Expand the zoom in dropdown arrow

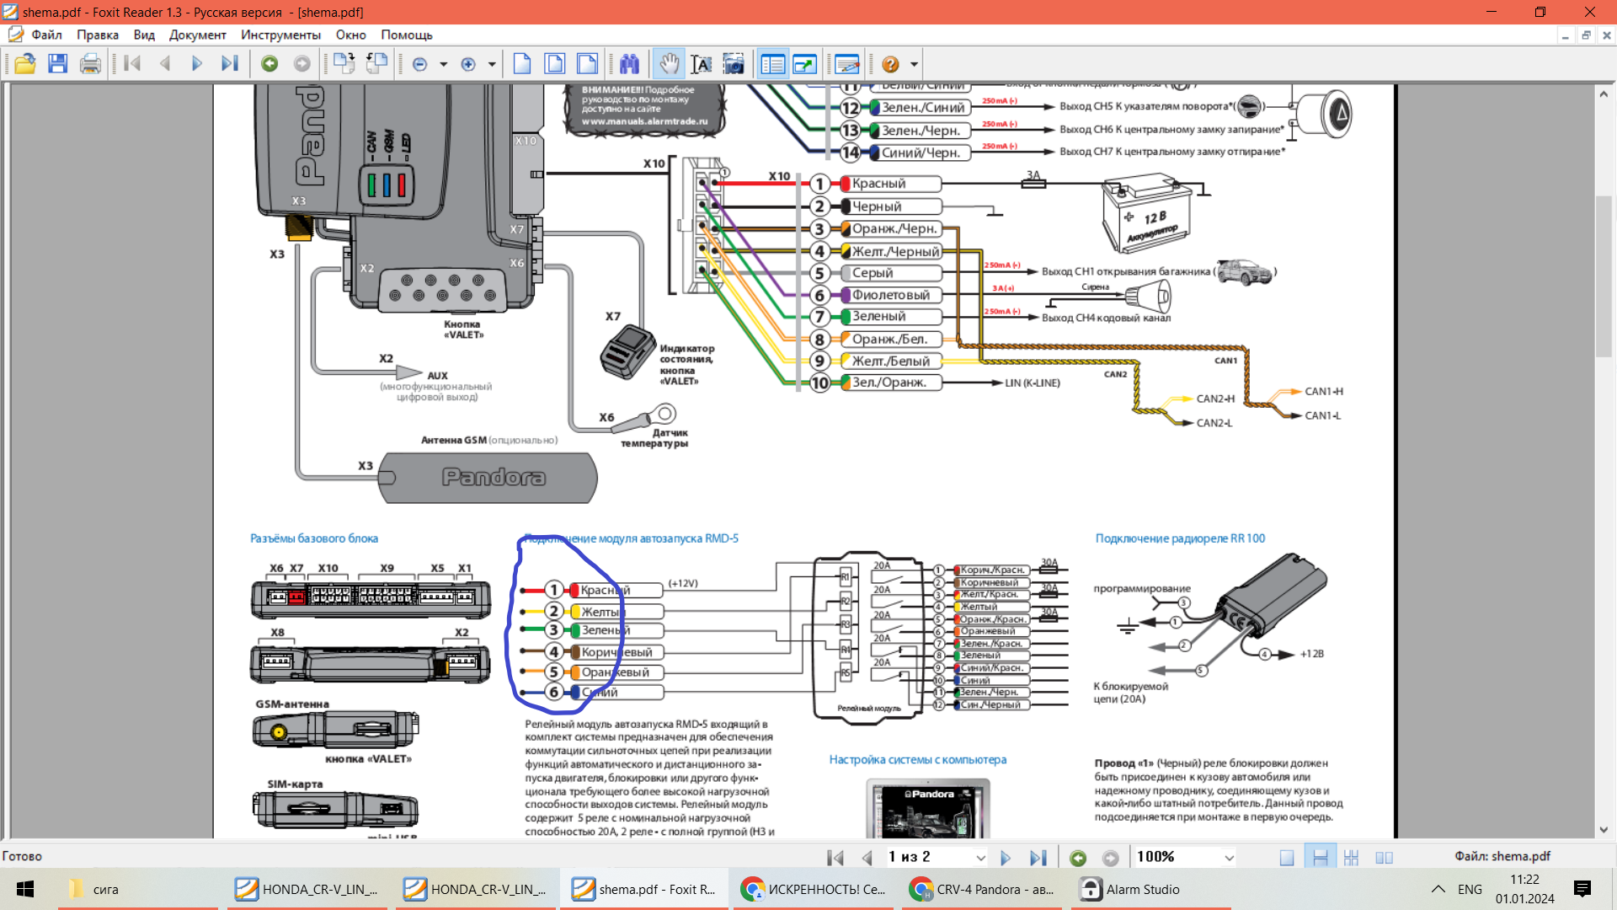pyautogui.click(x=492, y=64)
